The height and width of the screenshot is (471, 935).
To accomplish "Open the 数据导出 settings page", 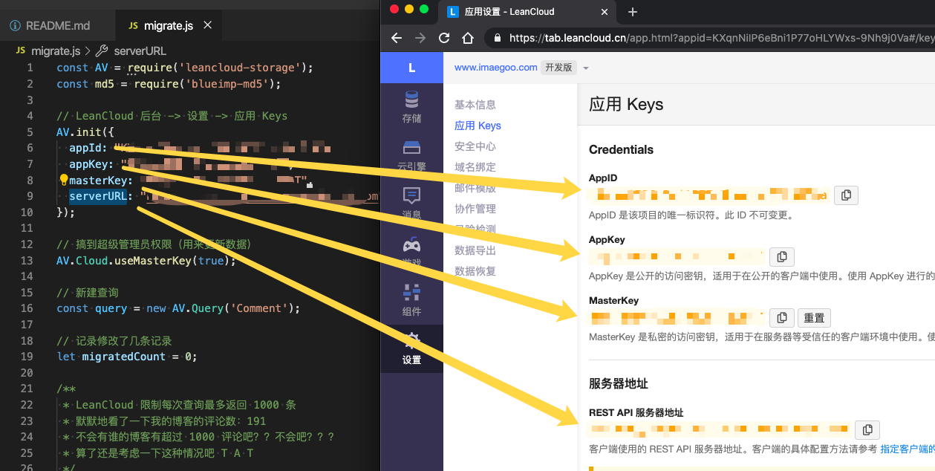I will pyautogui.click(x=475, y=250).
